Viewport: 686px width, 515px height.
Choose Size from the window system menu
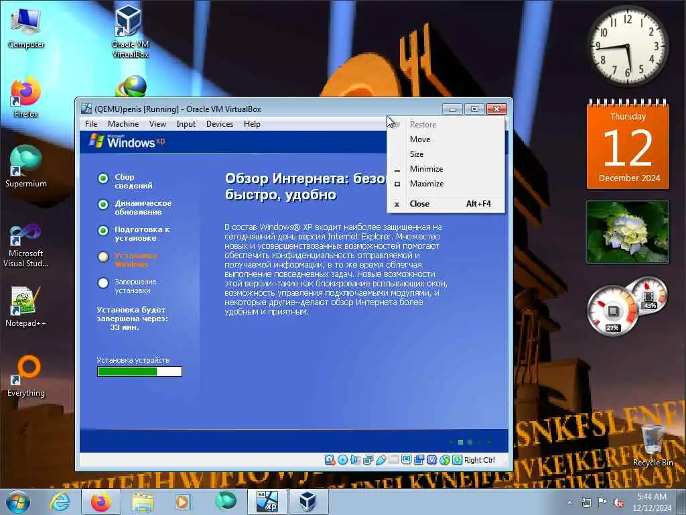tap(445, 154)
